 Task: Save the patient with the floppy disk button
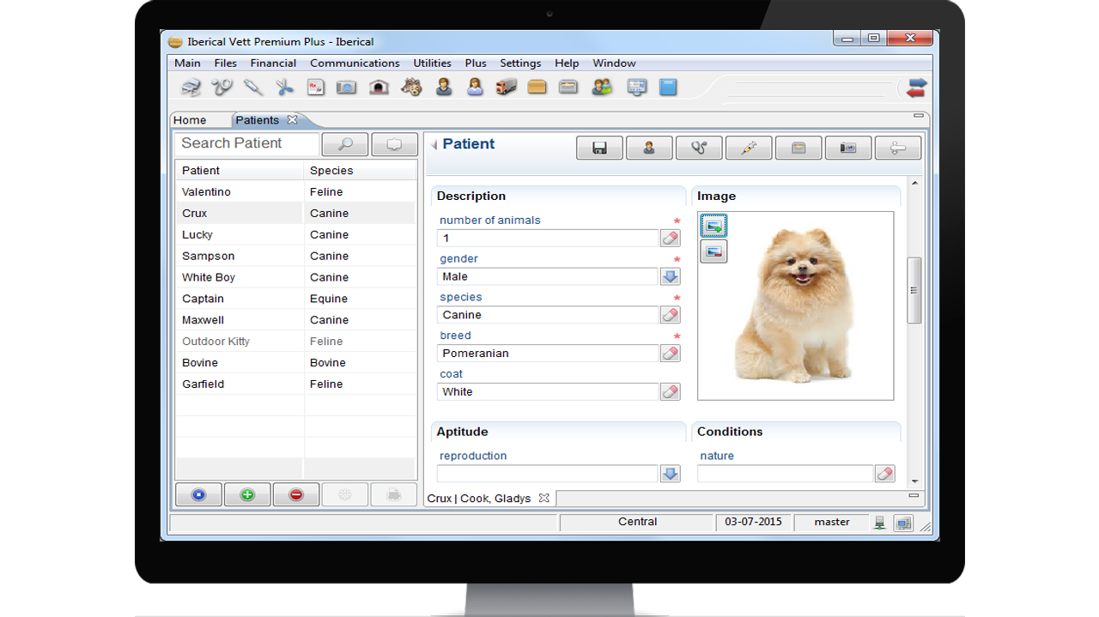[599, 148]
